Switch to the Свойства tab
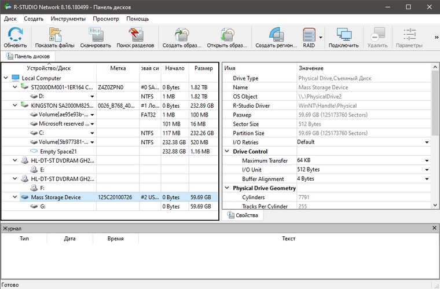Screen dimensions: 440x289 click(243, 215)
